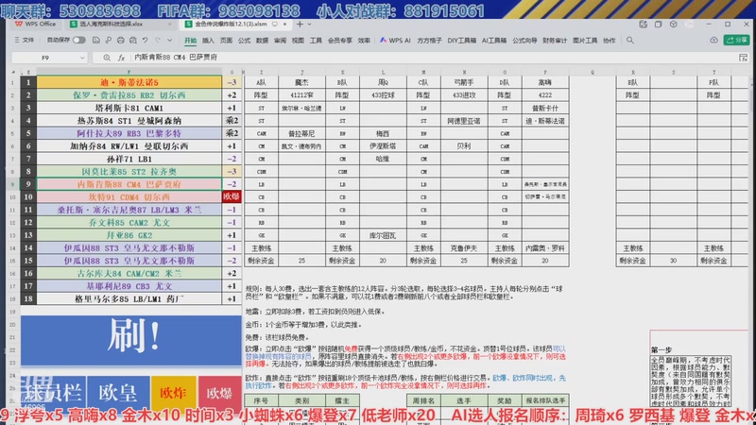Viewport: 756px width, 425px height.
Task: Click the green 分享 share button
Action: [737, 41]
